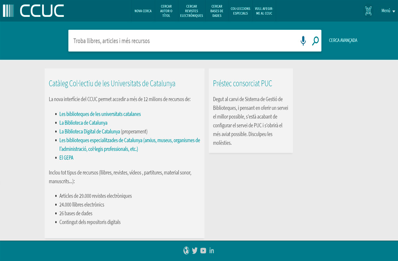Click the CCUC logo

(x=34, y=11)
